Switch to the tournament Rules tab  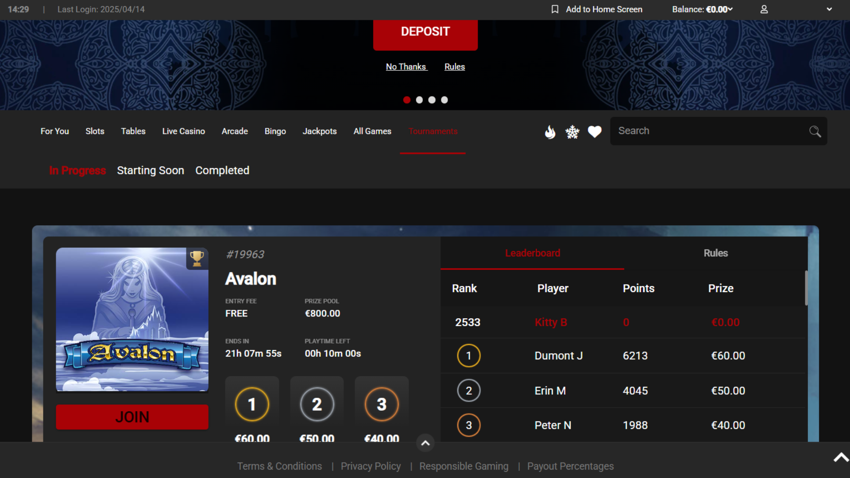(x=716, y=253)
